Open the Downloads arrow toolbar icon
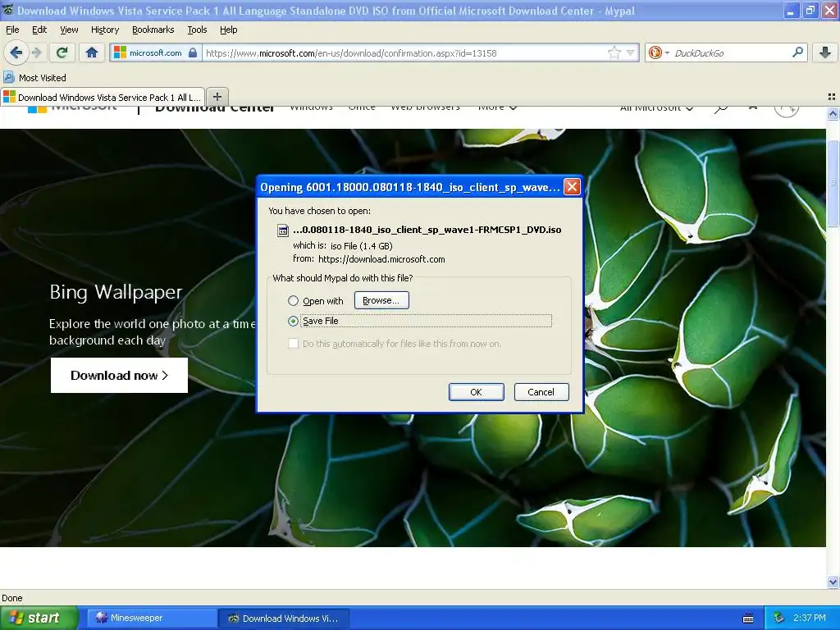This screenshot has width=840, height=630. 825,52
